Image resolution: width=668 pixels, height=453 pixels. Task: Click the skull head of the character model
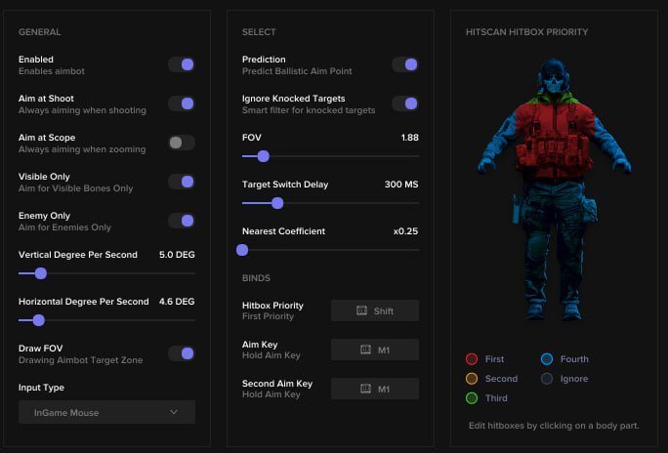pos(554,83)
